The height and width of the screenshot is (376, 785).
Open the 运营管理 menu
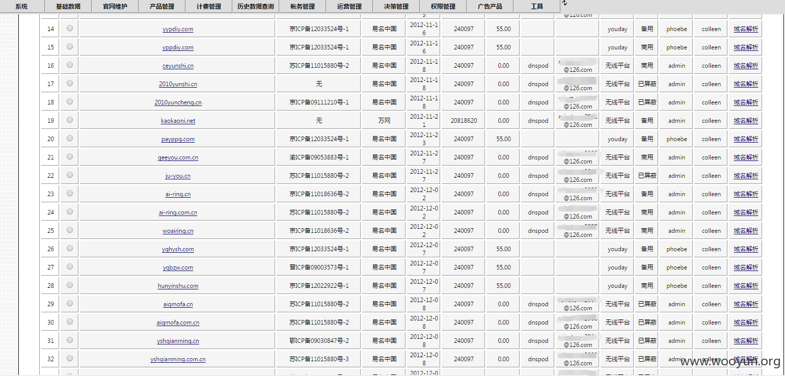tap(349, 6)
